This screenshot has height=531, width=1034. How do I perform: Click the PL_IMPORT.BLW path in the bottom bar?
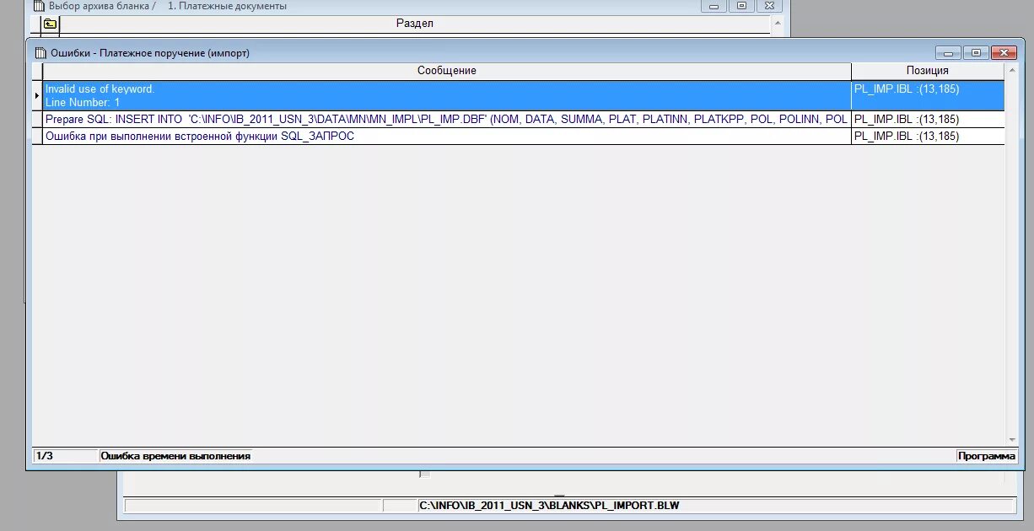pyautogui.click(x=549, y=506)
